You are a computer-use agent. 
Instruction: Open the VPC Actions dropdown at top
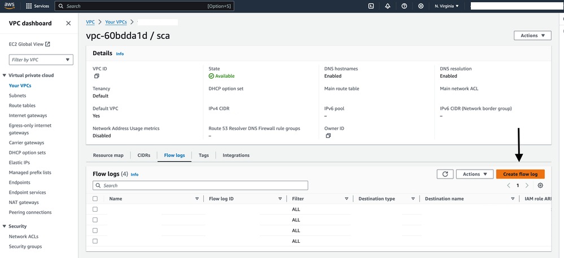(532, 35)
